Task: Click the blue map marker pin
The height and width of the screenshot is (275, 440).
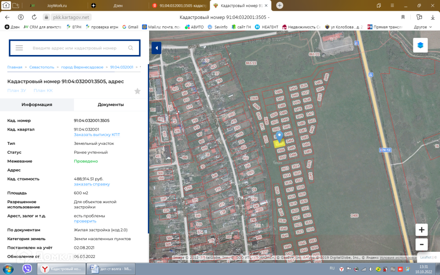Action: pyautogui.click(x=279, y=137)
